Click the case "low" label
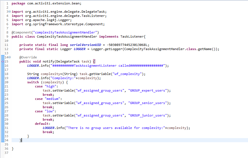Viewport: 248px width, 158px height. click(45, 111)
